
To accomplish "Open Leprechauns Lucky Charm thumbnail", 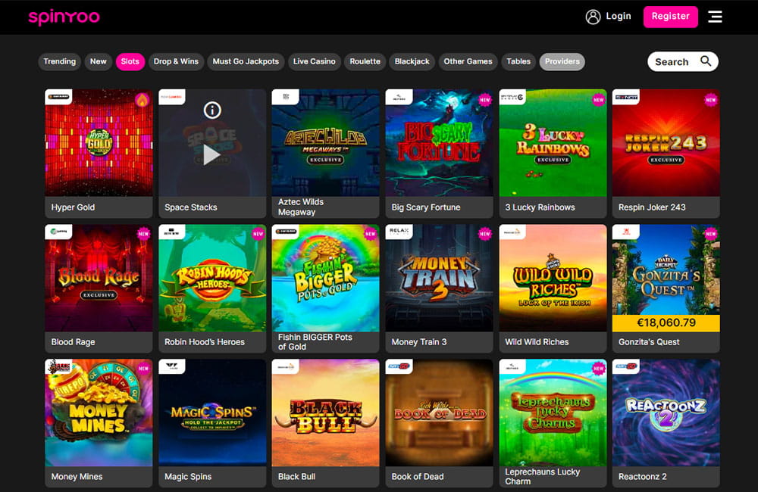I will (x=553, y=413).
